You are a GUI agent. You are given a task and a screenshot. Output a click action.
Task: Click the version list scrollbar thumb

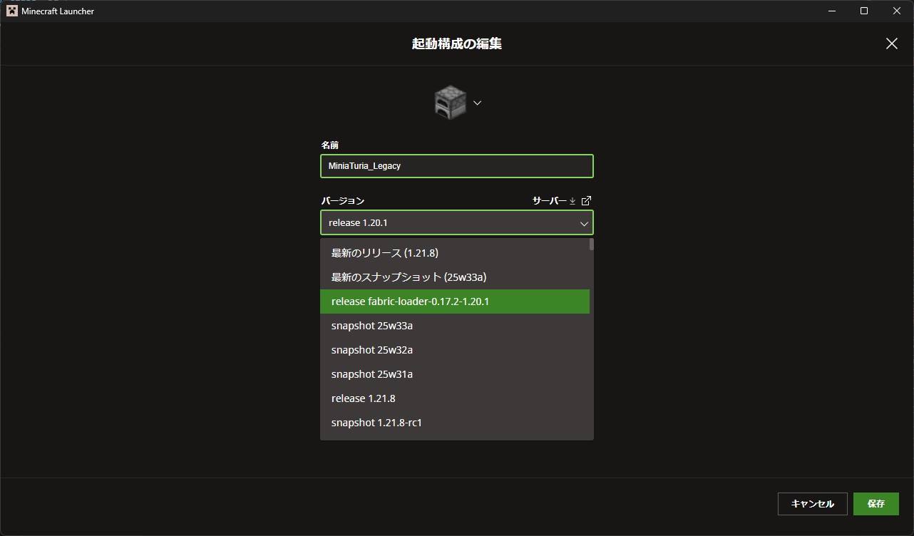[592, 244]
